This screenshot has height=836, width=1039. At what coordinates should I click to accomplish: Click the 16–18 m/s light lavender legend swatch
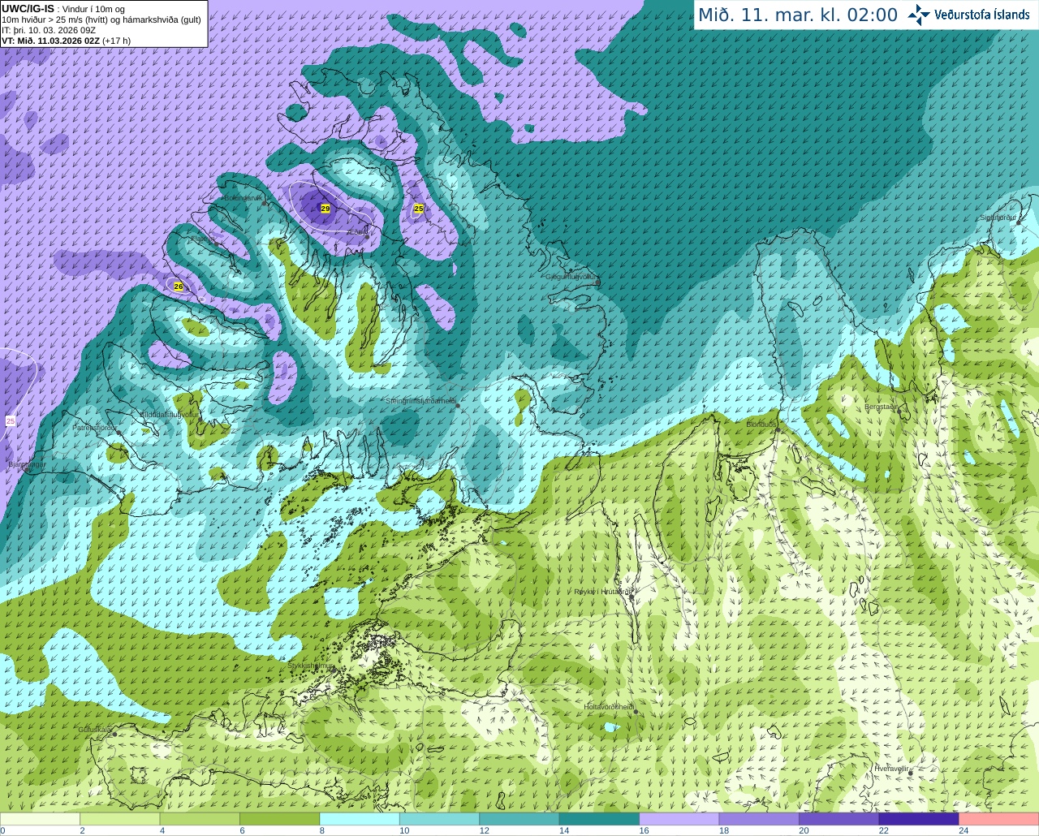tap(679, 819)
